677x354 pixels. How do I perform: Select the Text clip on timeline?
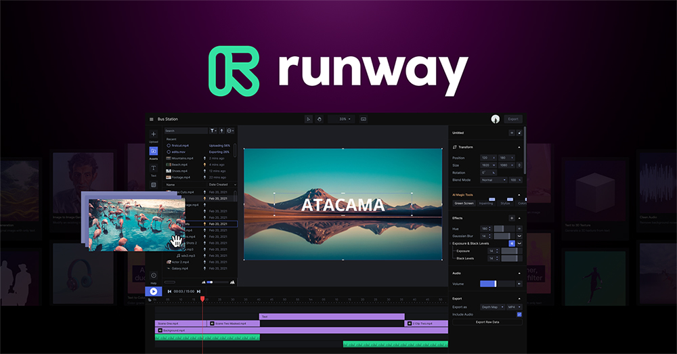[332, 317]
